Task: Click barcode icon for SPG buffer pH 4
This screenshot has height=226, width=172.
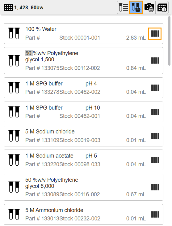Action: pos(155,88)
